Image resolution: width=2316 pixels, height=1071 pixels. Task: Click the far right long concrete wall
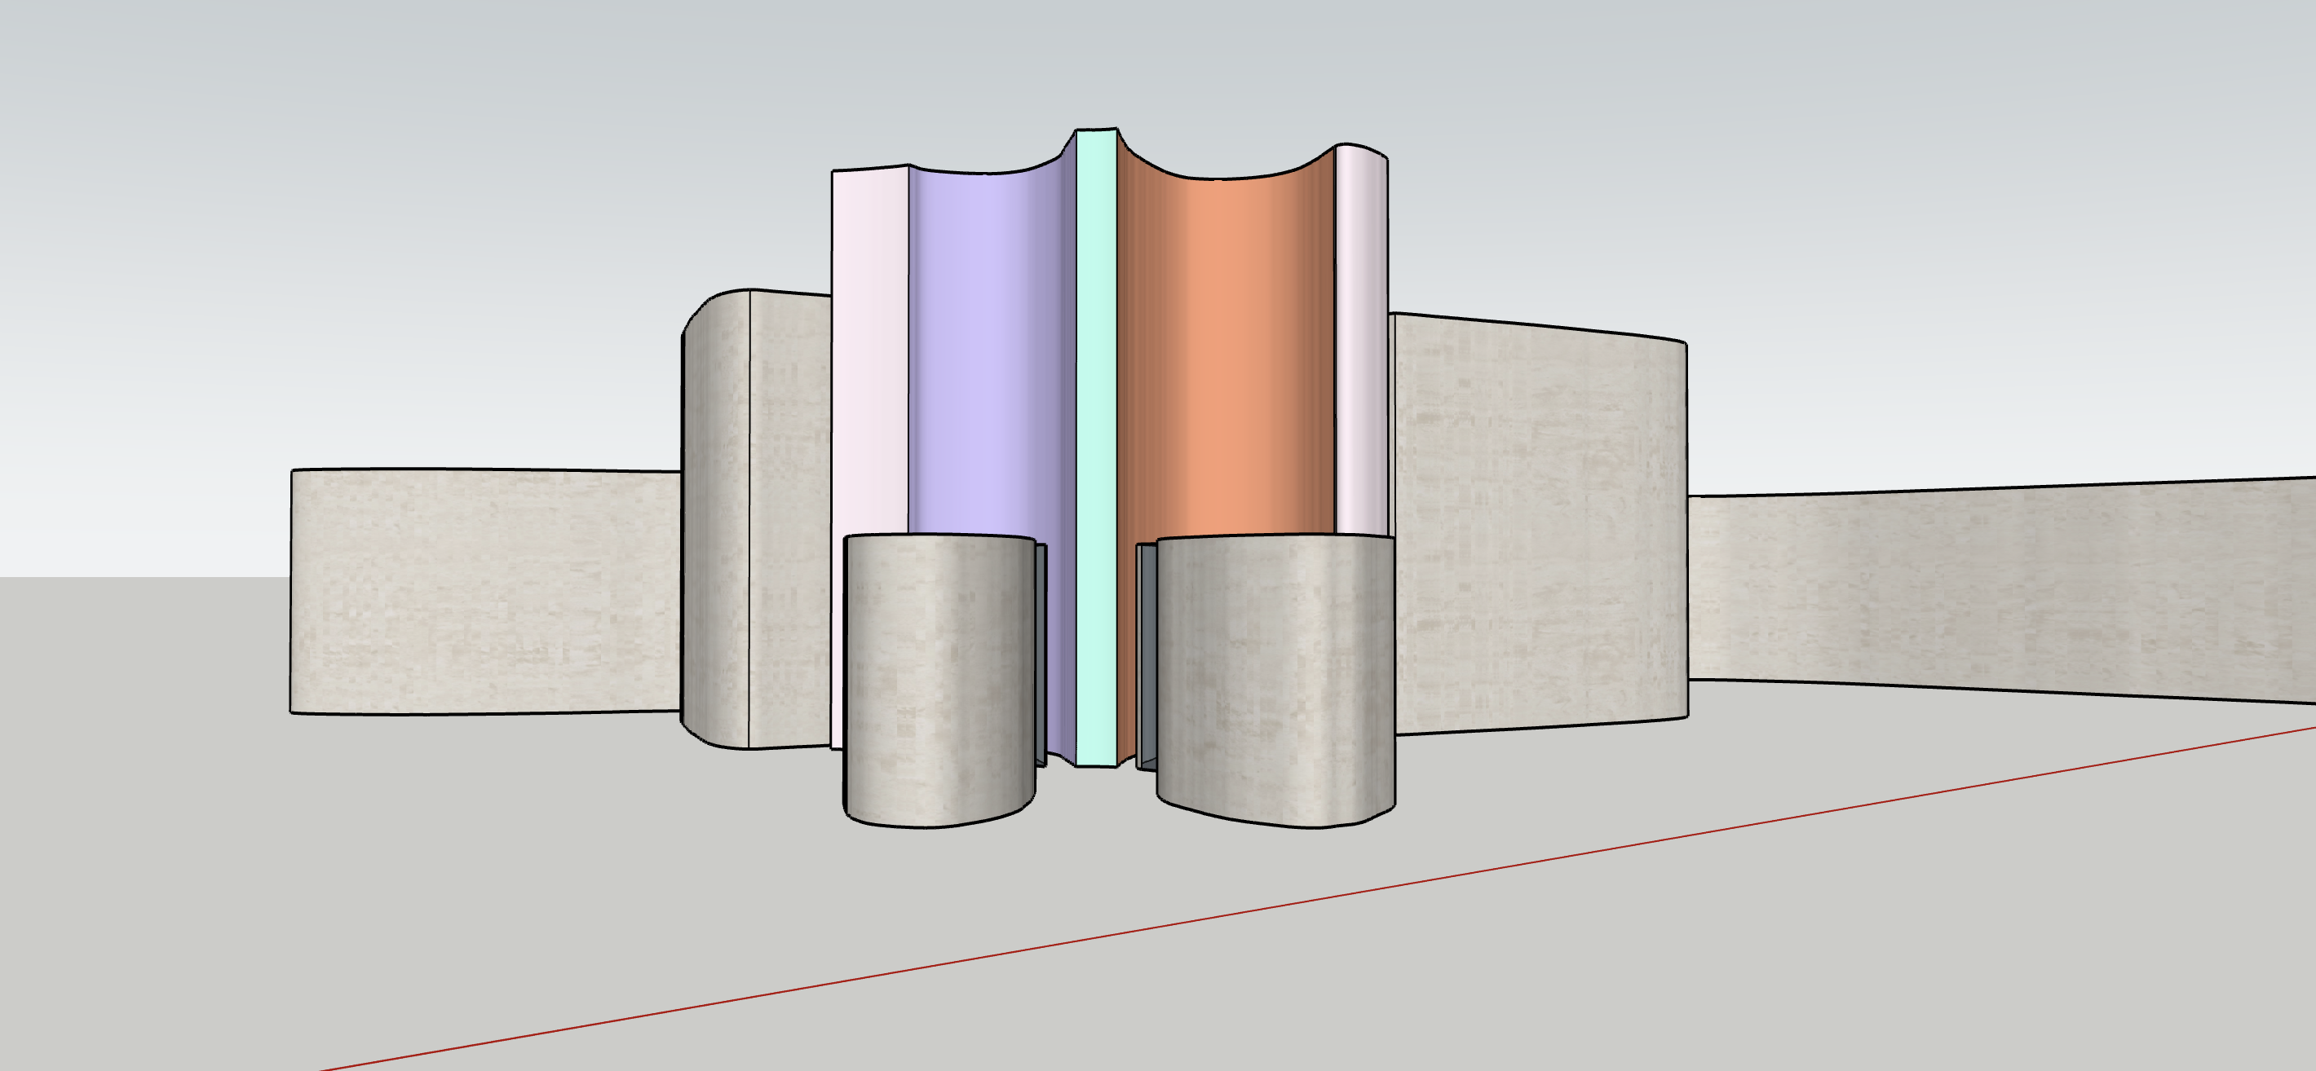point(1978,588)
